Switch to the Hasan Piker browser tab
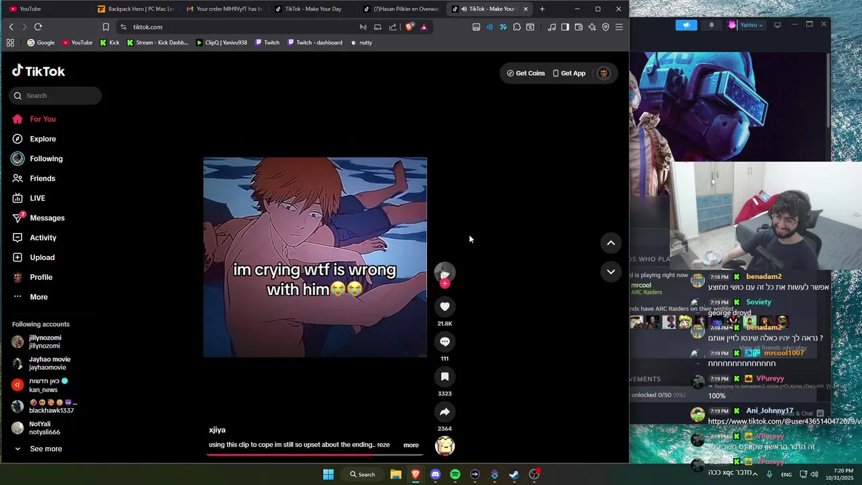Image resolution: width=862 pixels, height=485 pixels. [401, 9]
